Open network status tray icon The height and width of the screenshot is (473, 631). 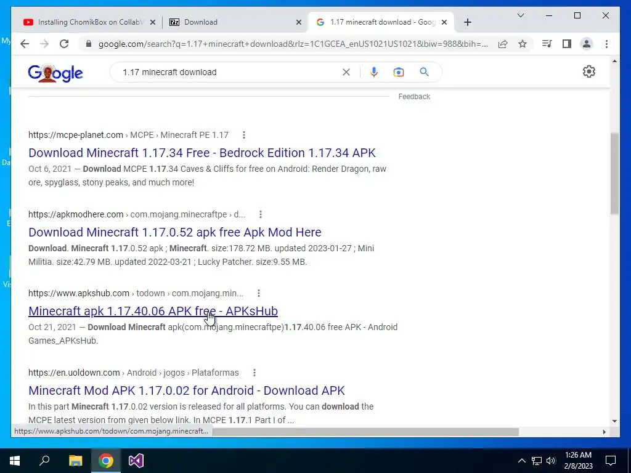pyautogui.click(x=537, y=461)
